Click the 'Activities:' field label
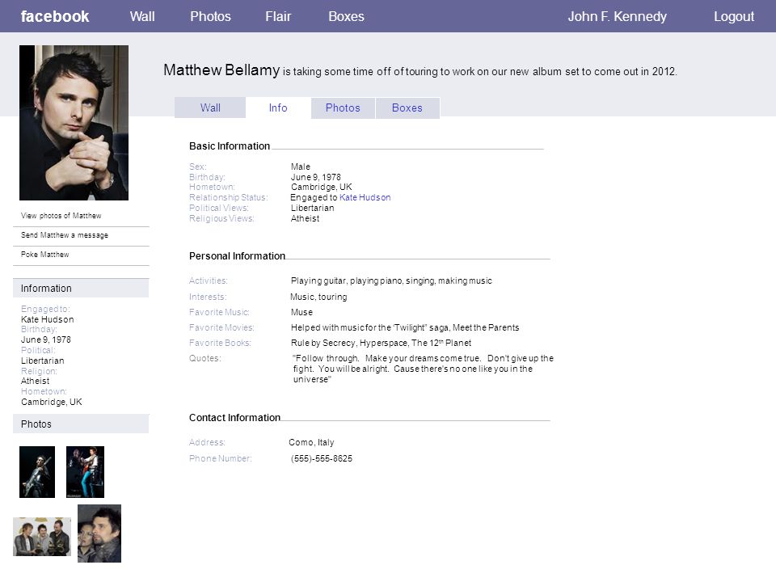The image size is (776, 582). pyautogui.click(x=209, y=280)
